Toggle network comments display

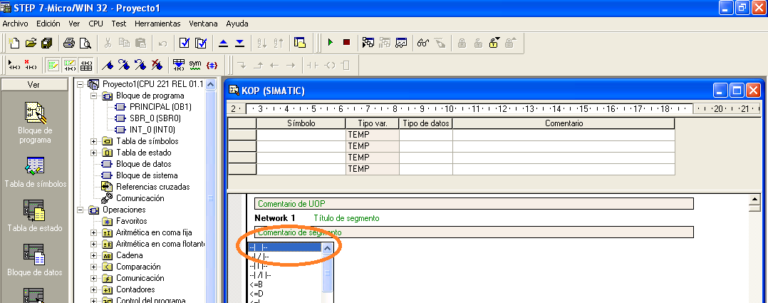coord(70,65)
